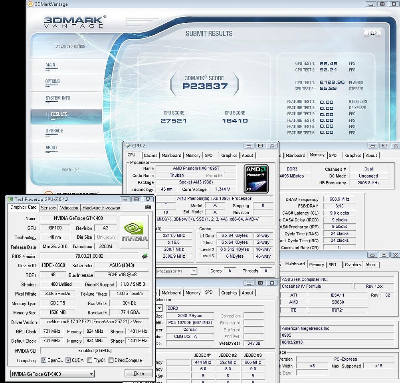The image size is (400, 383).
Task: Click the DRAM Frequency value 668.9 MHz
Action: click(x=339, y=199)
